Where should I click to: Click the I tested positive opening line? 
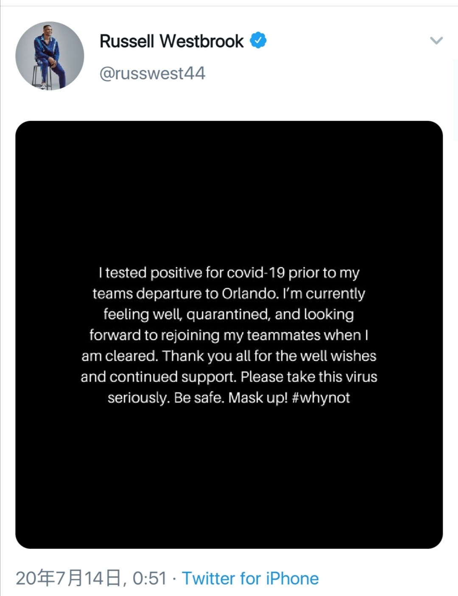[229, 273]
